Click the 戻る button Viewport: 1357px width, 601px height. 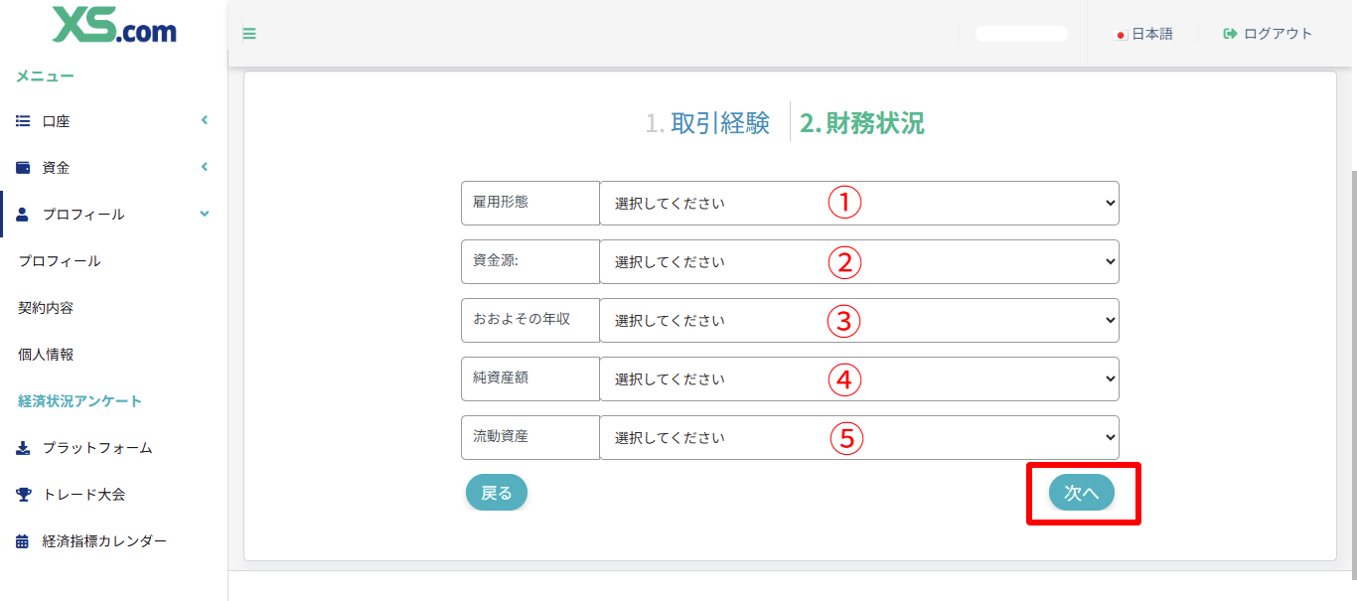point(497,492)
